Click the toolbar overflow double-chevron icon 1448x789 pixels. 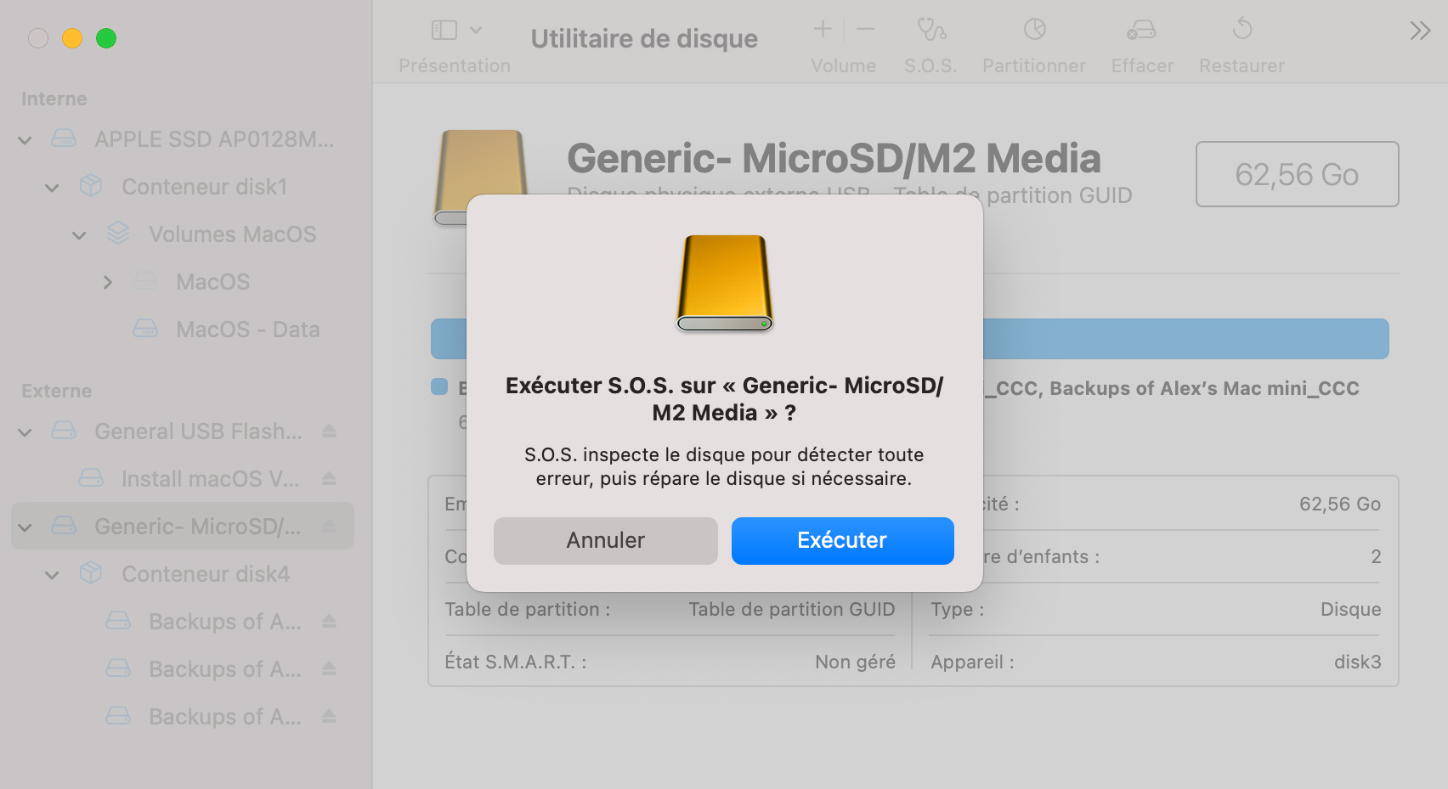pos(1419,31)
